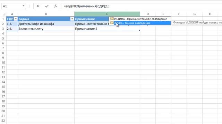Select column F header
Image resolution: width=222 pixels, height=124 pixels.
179,14
